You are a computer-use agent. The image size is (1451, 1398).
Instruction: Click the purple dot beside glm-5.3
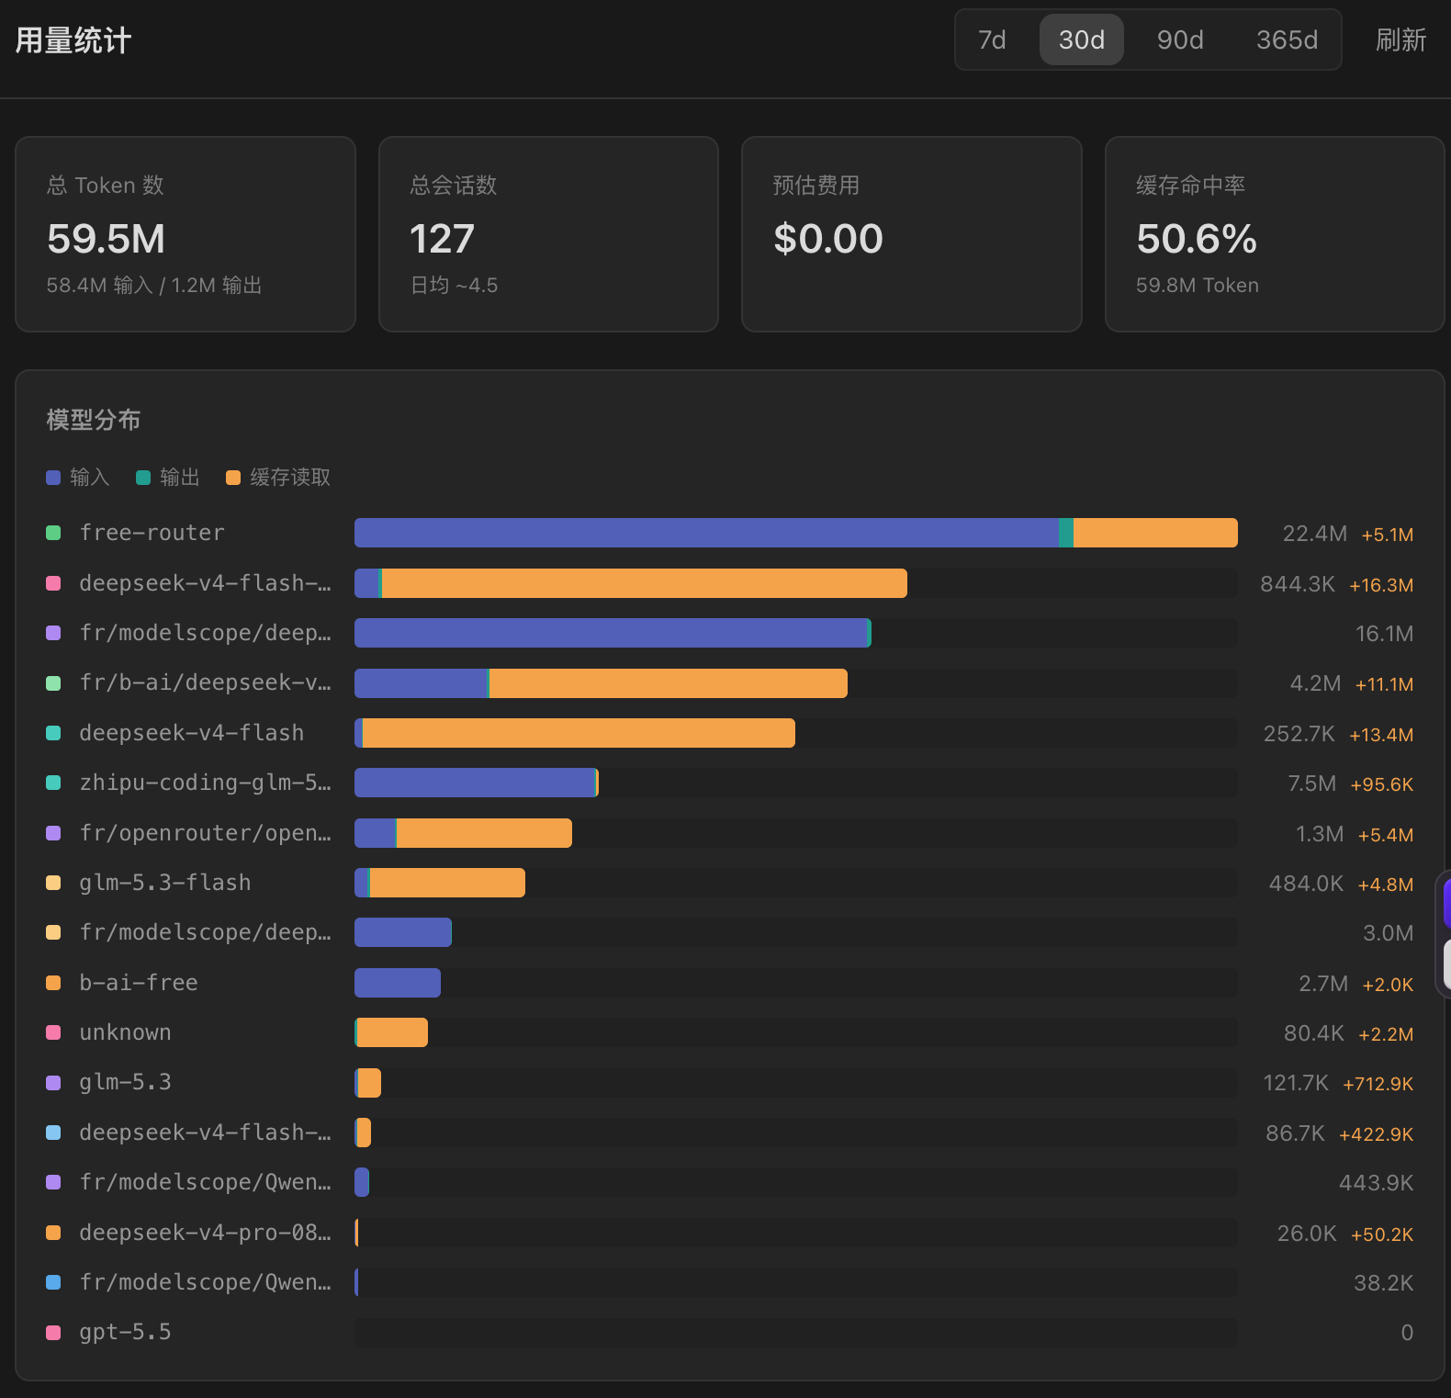point(53,1082)
